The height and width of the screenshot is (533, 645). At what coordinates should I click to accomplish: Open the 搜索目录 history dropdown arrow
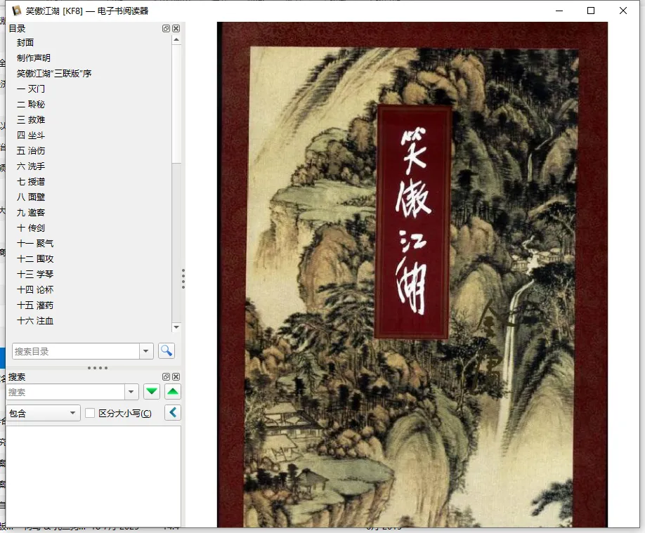click(146, 351)
